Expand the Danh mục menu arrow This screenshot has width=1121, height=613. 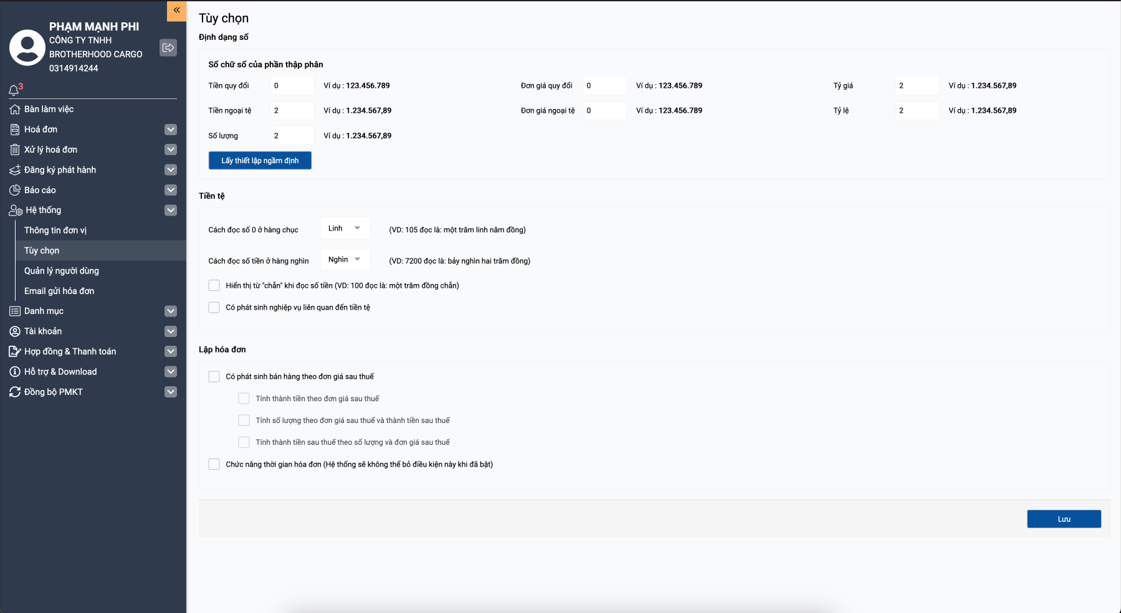tap(171, 311)
